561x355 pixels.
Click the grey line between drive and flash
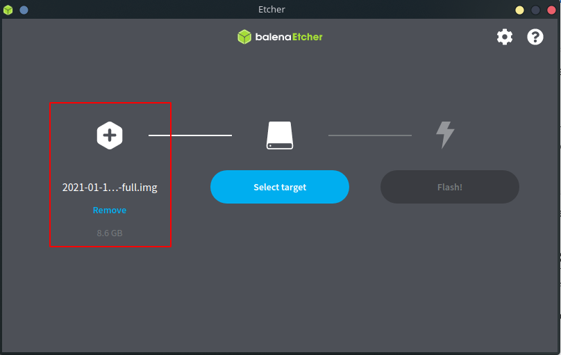click(369, 135)
